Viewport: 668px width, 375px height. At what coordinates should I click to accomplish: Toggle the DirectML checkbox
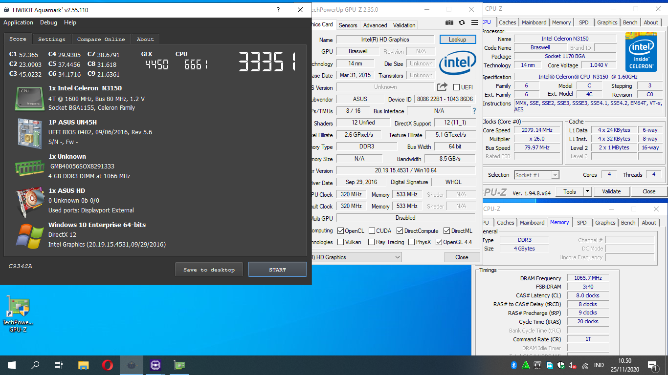point(446,231)
